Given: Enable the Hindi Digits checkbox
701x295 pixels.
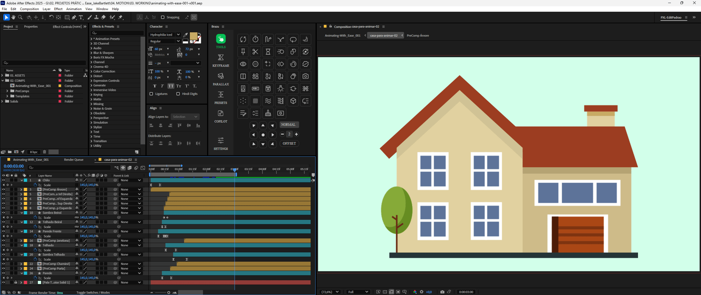Looking at the screenshot, I should (178, 94).
